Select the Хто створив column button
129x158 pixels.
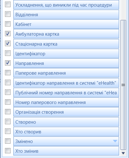coord(66,131)
